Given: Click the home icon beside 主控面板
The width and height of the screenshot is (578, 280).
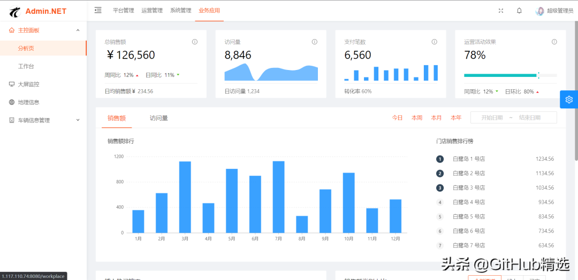Looking at the screenshot, I should 12,30.
